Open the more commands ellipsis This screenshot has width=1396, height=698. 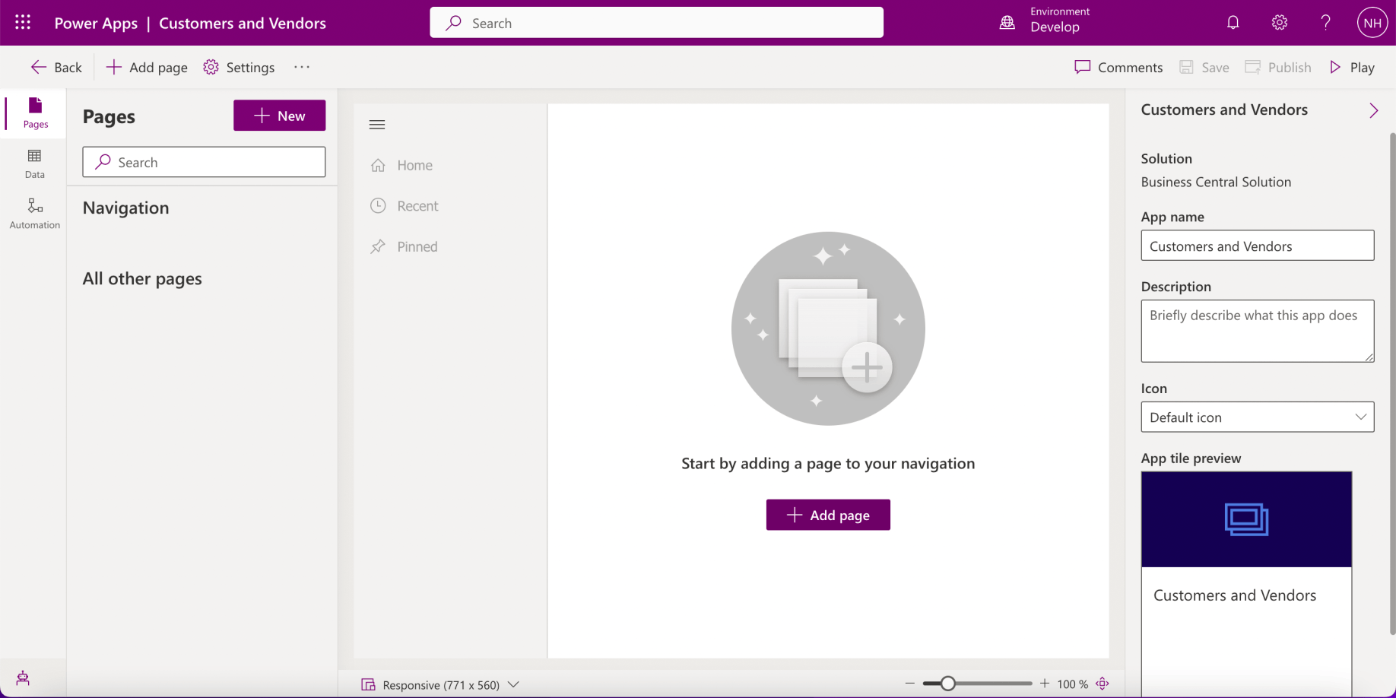302,67
